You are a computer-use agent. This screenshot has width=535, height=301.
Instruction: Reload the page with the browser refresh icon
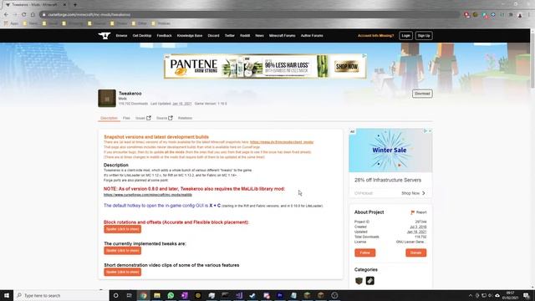click(x=24, y=15)
